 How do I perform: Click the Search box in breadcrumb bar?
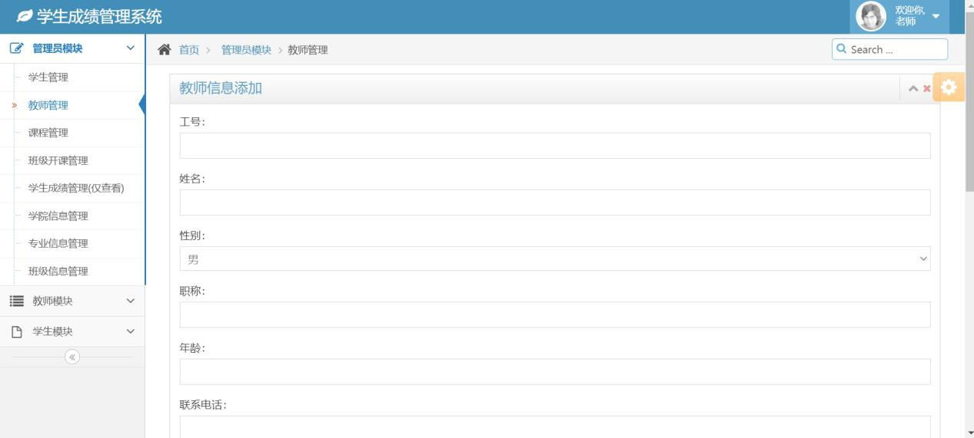[889, 49]
